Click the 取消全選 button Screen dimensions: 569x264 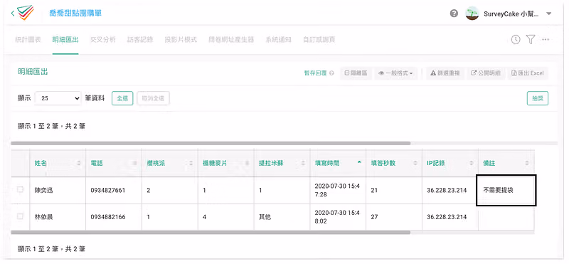click(153, 98)
